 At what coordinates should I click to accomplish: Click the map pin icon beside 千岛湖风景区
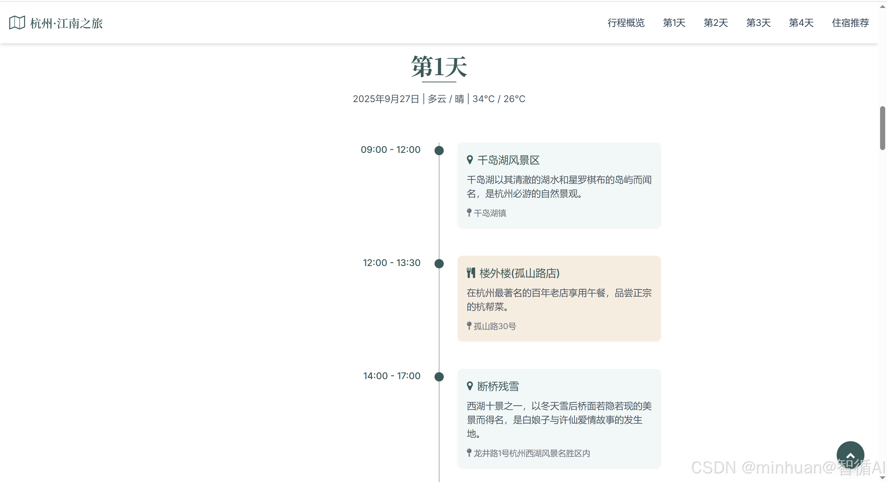[470, 160]
